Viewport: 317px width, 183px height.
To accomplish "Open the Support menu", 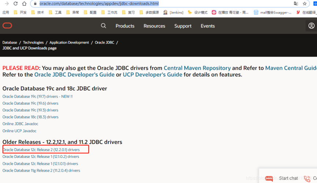I will 183,26.
